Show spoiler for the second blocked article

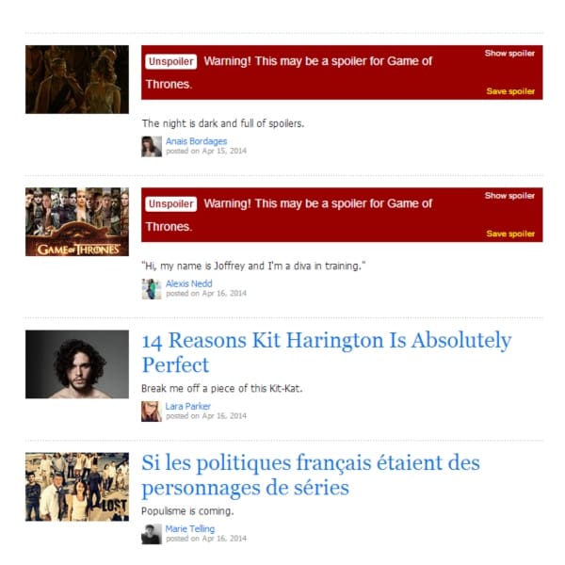tap(509, 196)
